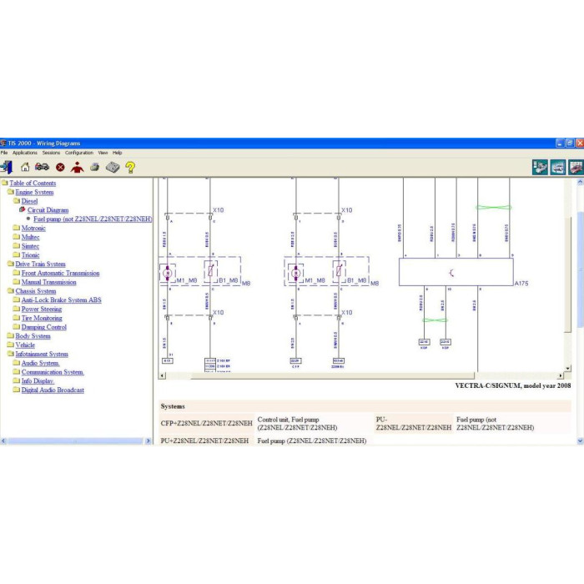Open the View menu
Viewport: 584px width, 584px height.
click(103, 153)
